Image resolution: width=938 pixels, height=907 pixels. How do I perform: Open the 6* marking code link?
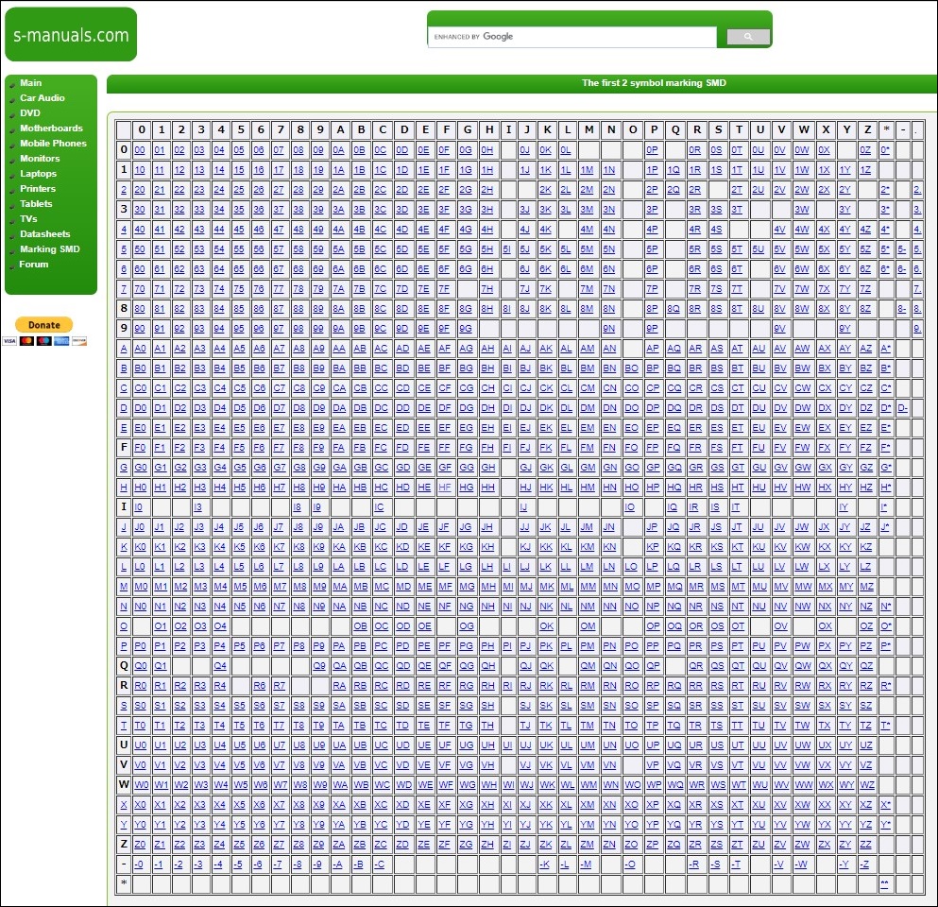(x=885, y=269)
